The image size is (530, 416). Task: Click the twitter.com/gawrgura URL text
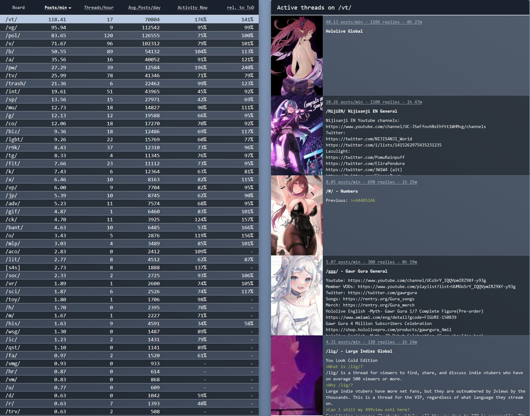pos(382,293)
